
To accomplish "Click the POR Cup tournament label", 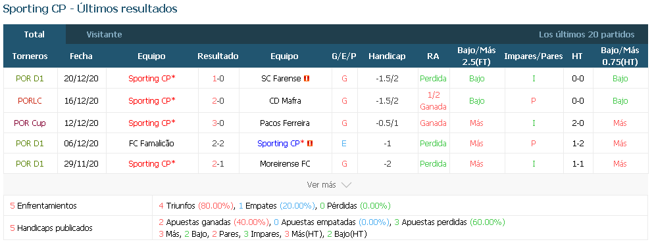I will tap(30, 123).
